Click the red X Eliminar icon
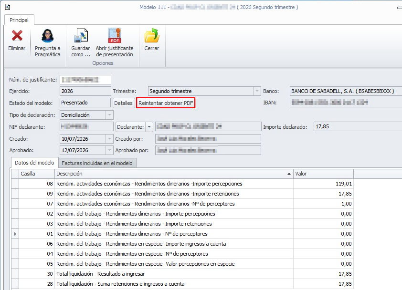The height and width of the screenshot is (290, 402). click(x=17, y=36)
